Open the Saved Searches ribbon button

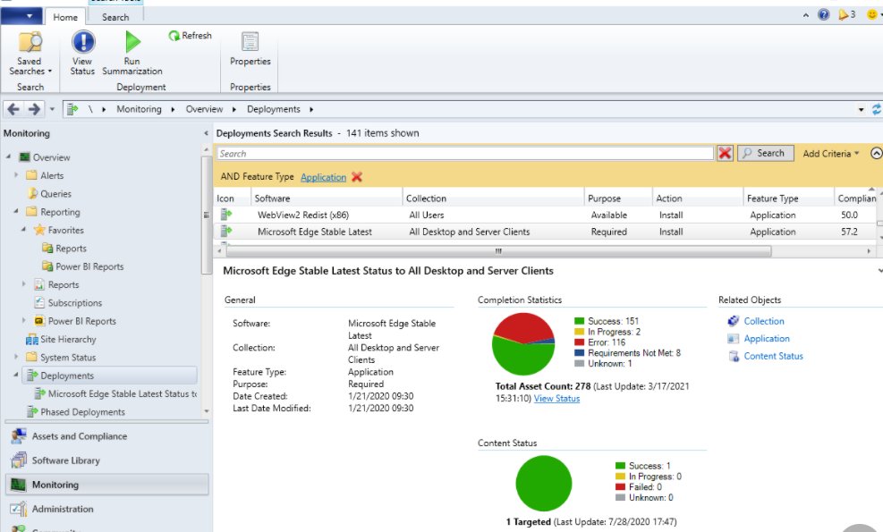pyautogui.click(x=30, y=54)
